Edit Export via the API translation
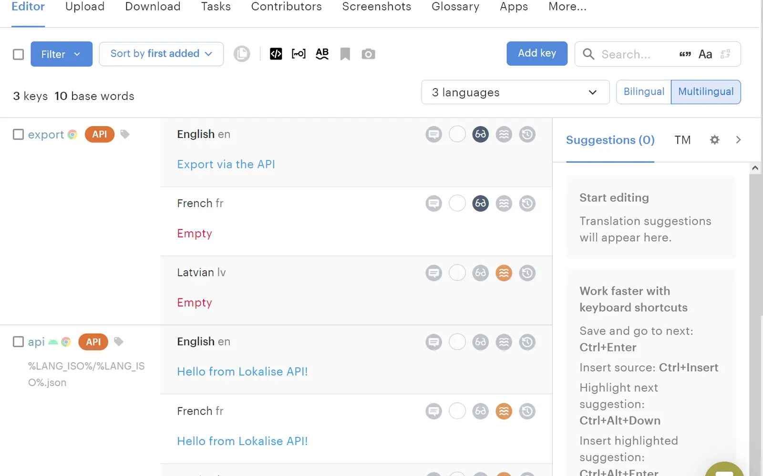 coord(226,164)
